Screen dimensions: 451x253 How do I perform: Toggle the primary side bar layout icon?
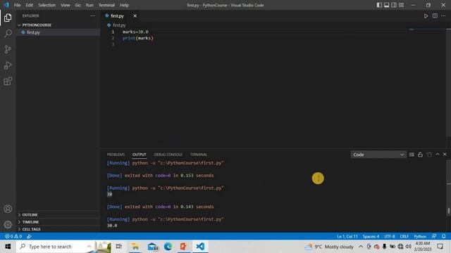[379, 5]
